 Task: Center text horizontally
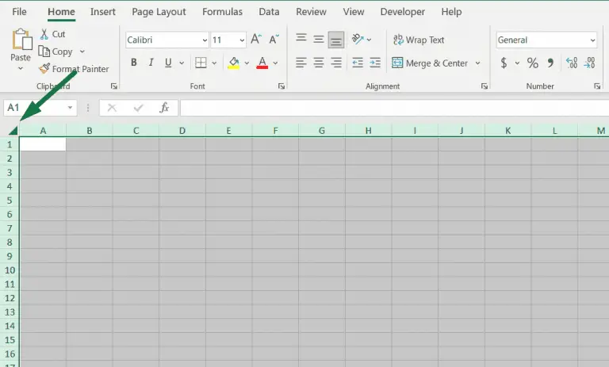[319, 63]
